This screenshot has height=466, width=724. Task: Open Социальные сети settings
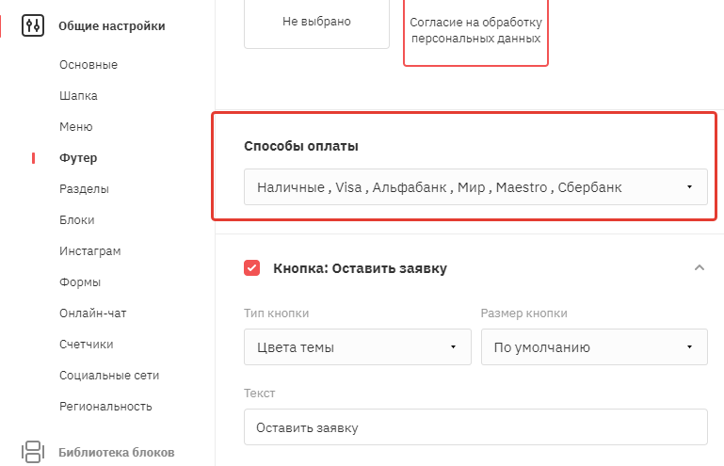click(x=109, y=376)
